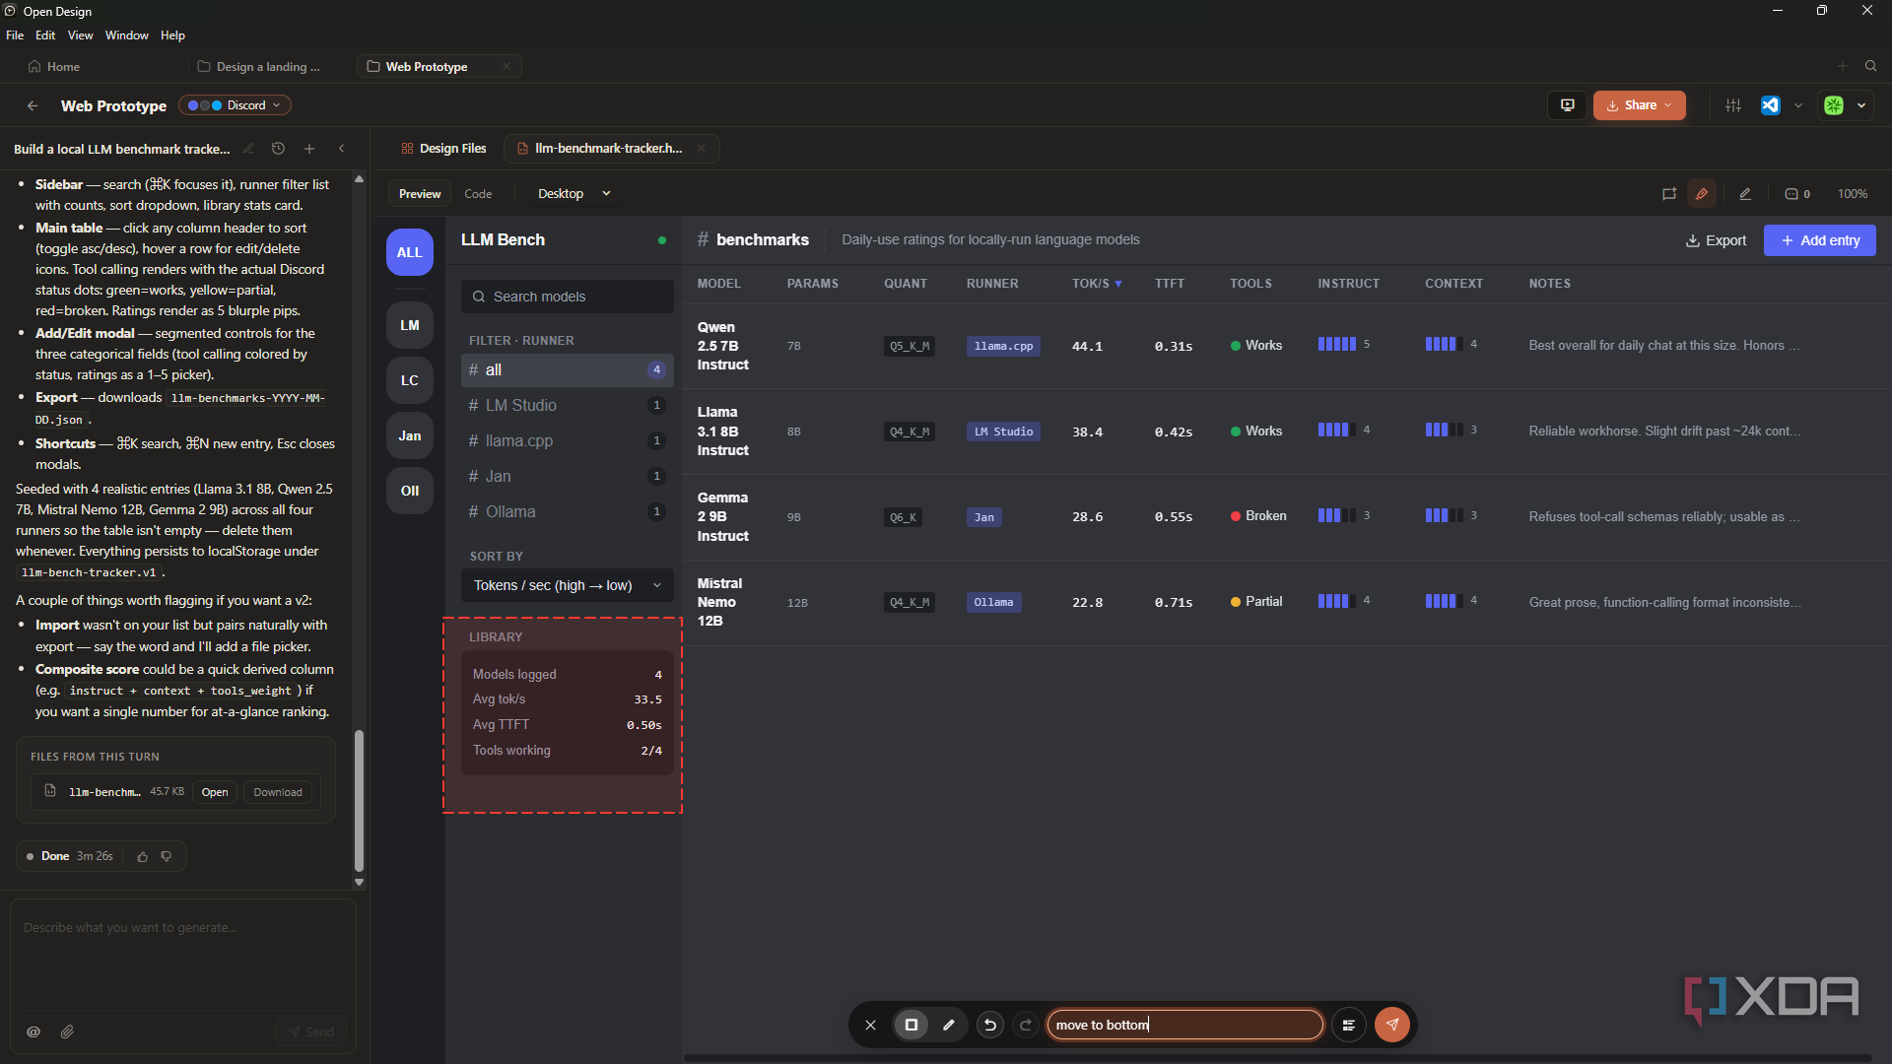Expand the Share button dropdown
The width and height of the screenshot is (1892, 1064).
(1668, 105)
